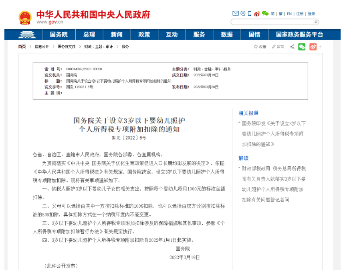343x276 pixels.
Task: Open related report 国务院印发 link
Action: click(x=274, y=134)
